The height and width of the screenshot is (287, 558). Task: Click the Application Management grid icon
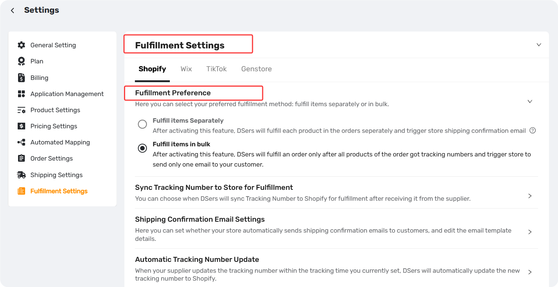click(21, 94)
